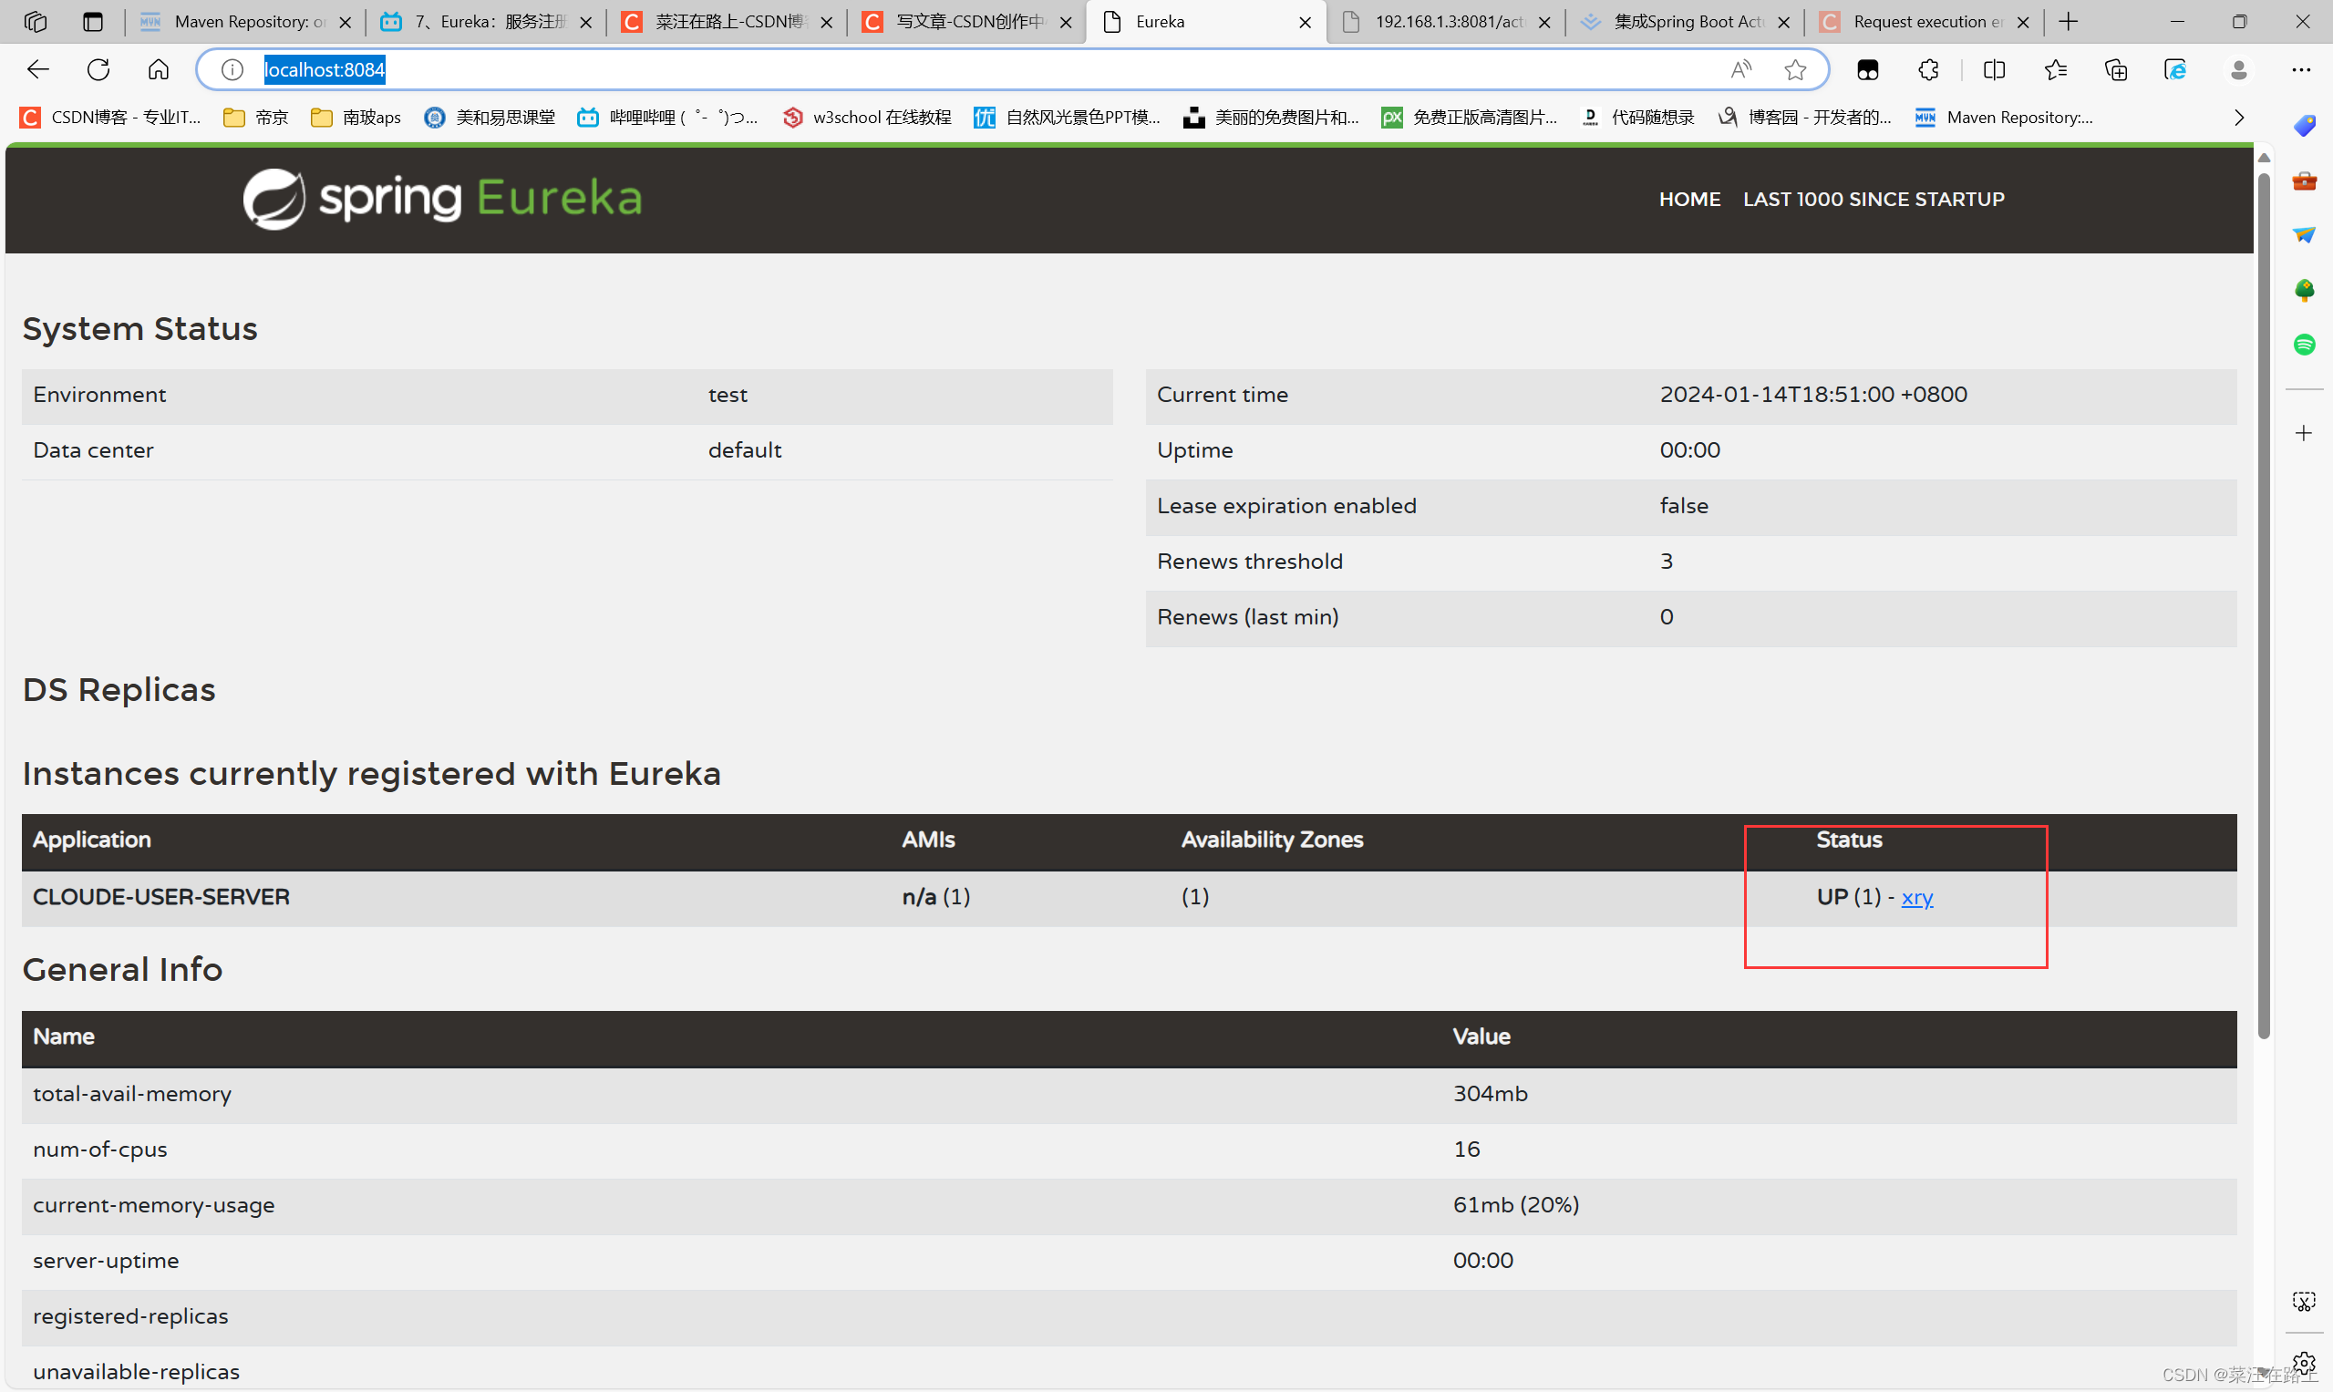Open the Settings and more menu
This screenshot has width=2333, height=1392.
2303,69
